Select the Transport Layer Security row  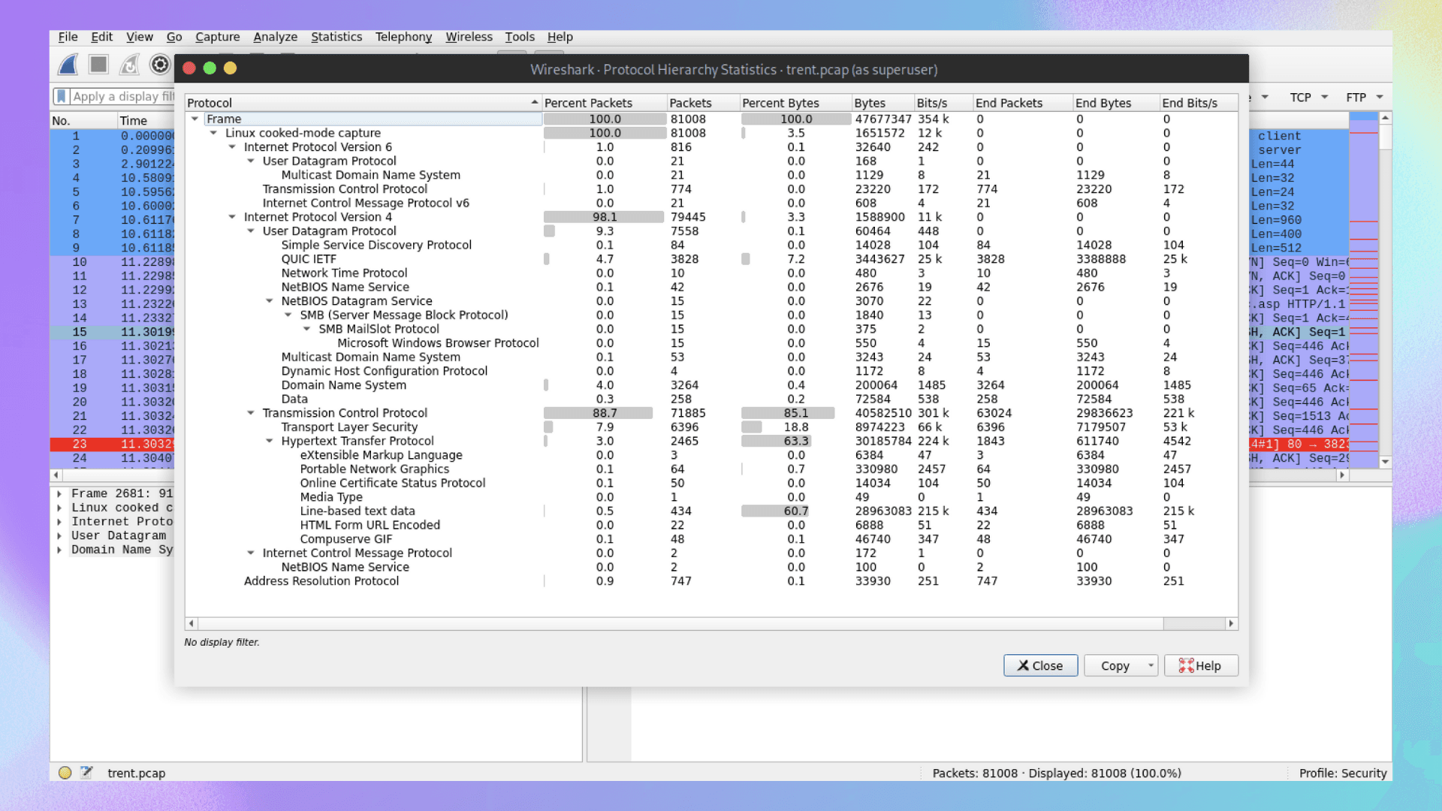point(711,427)
